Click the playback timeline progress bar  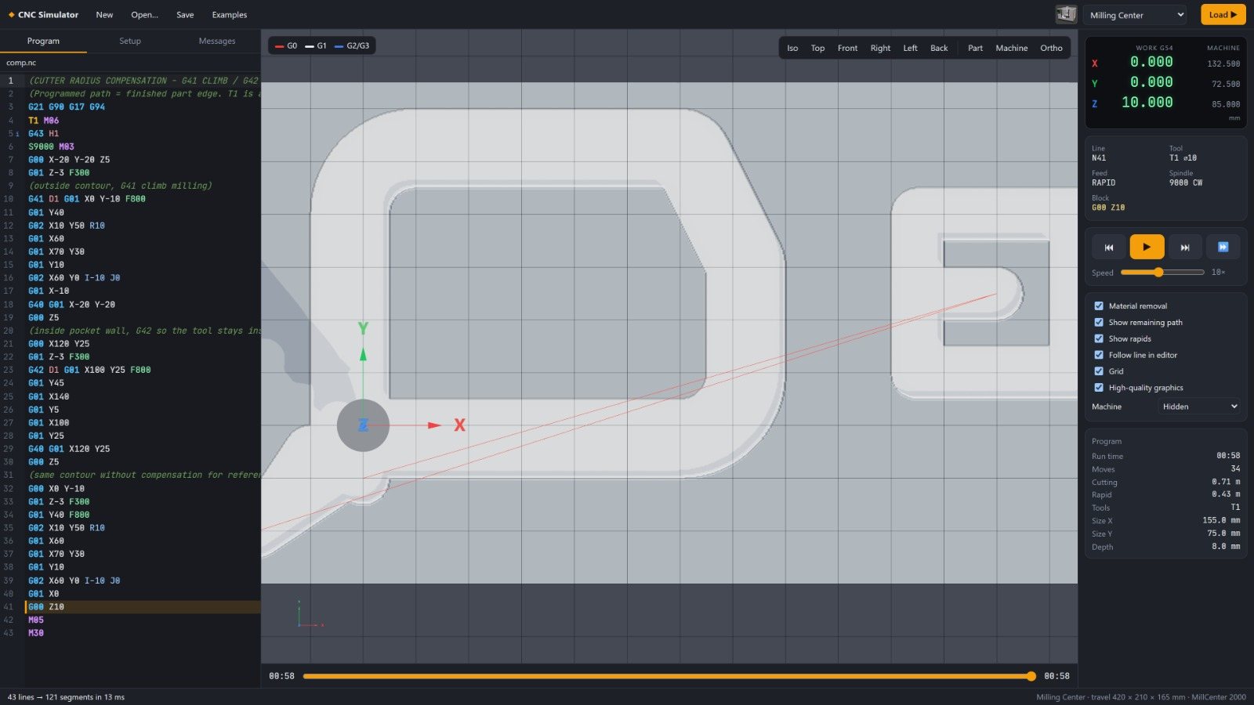669,676
